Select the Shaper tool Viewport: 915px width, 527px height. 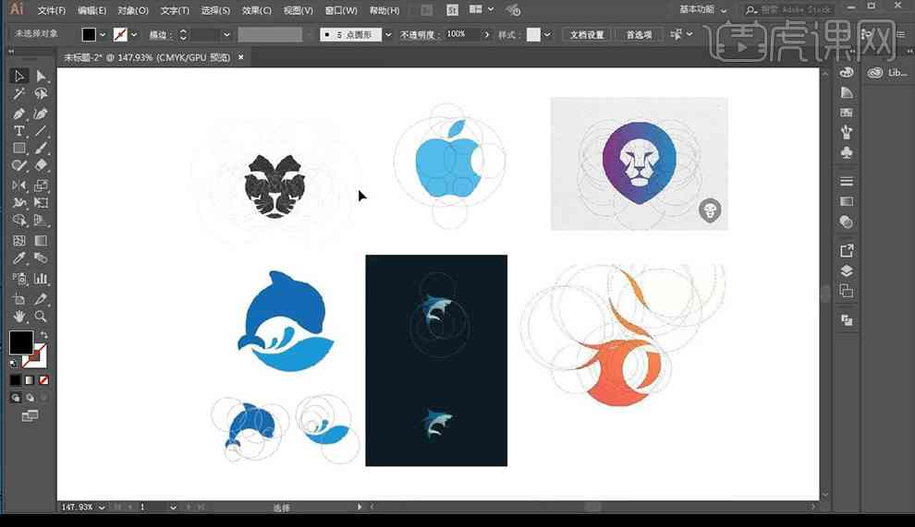18,165
